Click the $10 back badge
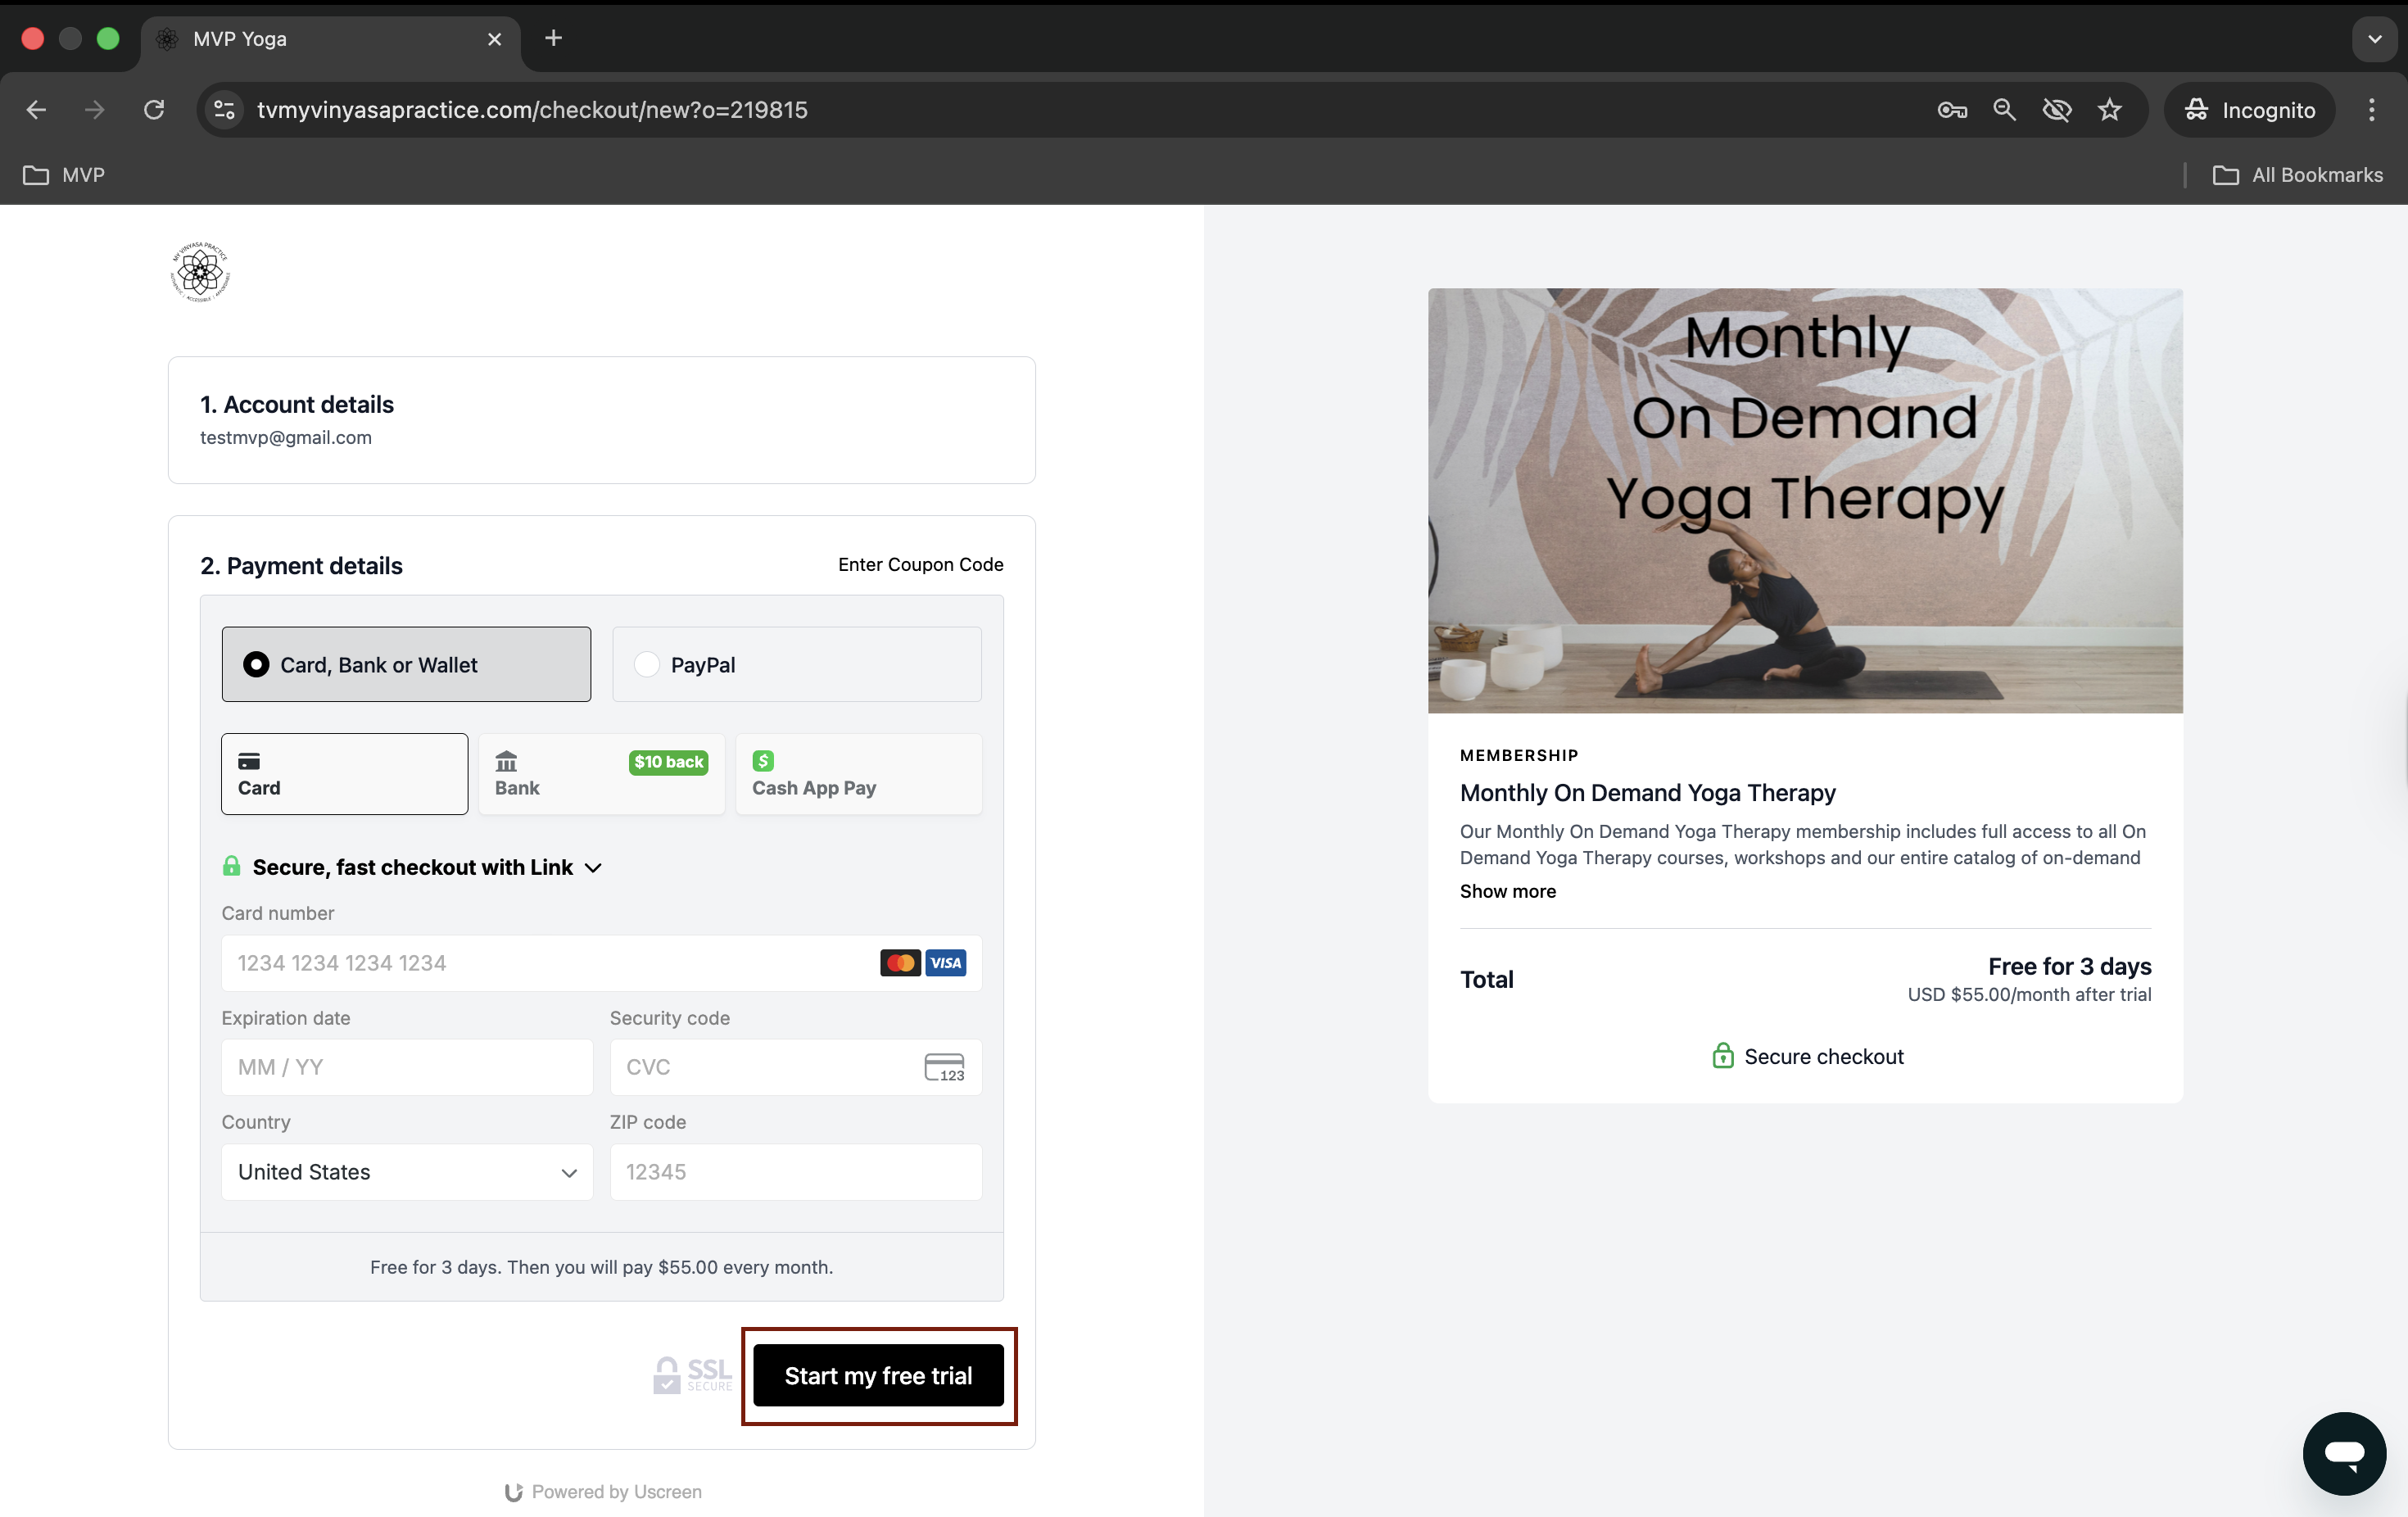The image size is (2408, 1517). (669, 762)
